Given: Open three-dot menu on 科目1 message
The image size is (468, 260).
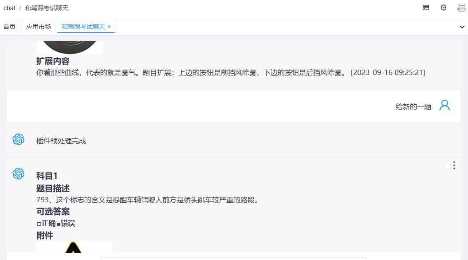Looking at the screenshot, I should [x=454, y=165].
